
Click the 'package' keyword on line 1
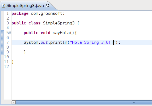(20, 13)
